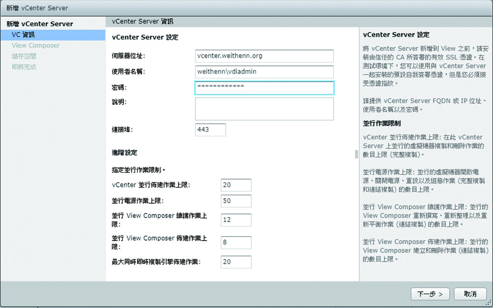
Task: Click the 說明 description text area
Action: click(264, 109)
